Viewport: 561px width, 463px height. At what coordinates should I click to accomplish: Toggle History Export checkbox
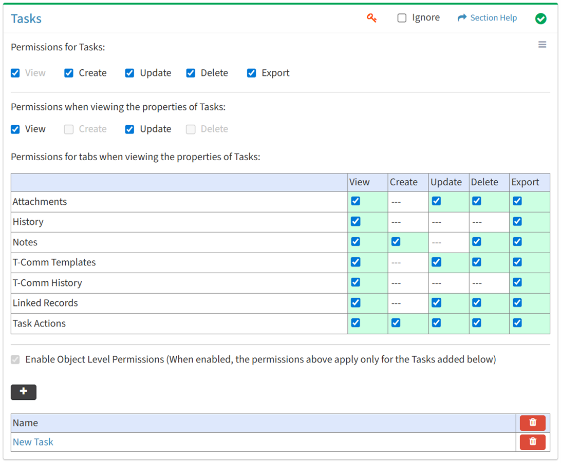517,222
